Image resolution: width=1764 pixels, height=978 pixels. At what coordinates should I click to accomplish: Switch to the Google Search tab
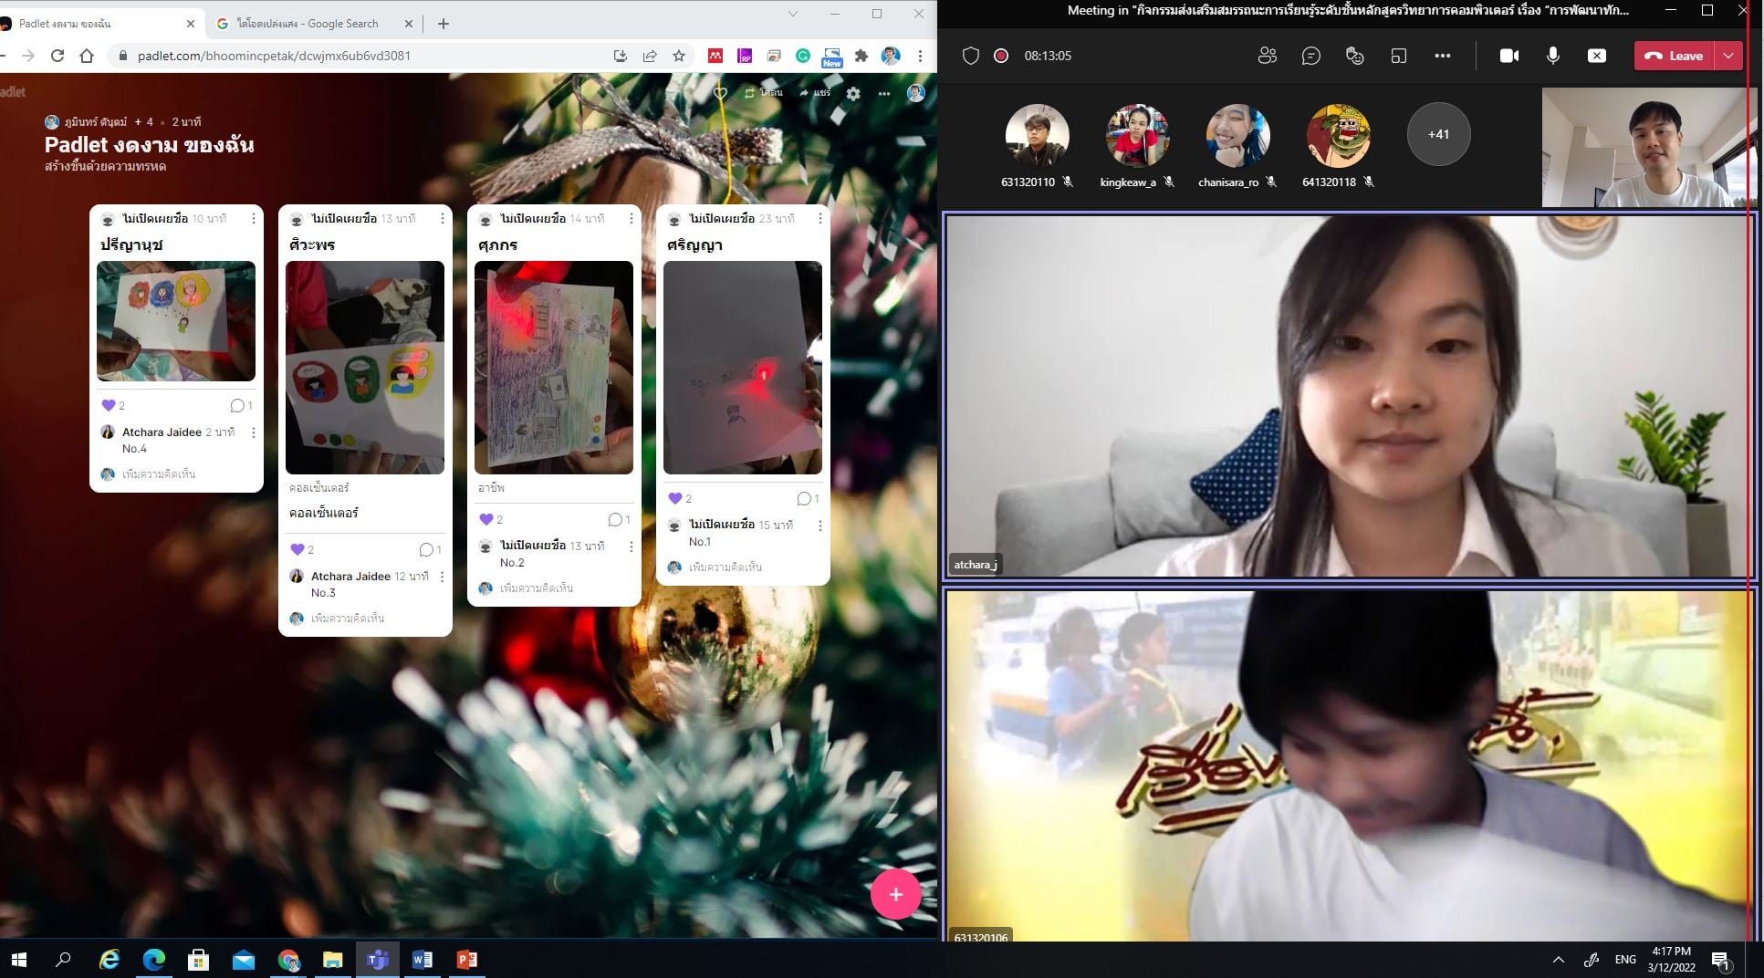click(310, 24)
